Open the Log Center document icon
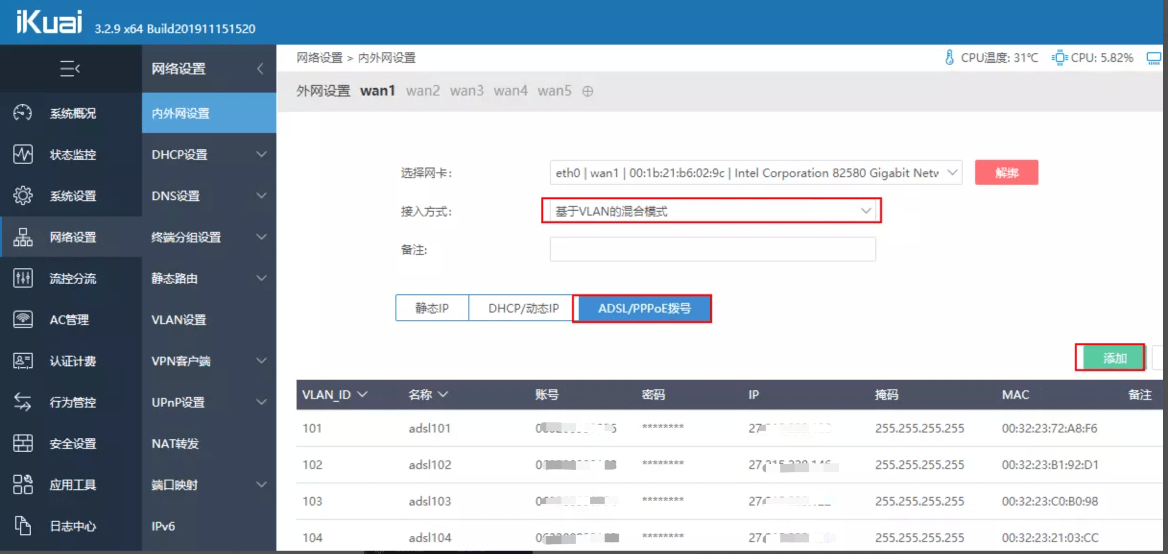Image resolution: width=1168 pixels, height=554 pixels. (23, 526)
